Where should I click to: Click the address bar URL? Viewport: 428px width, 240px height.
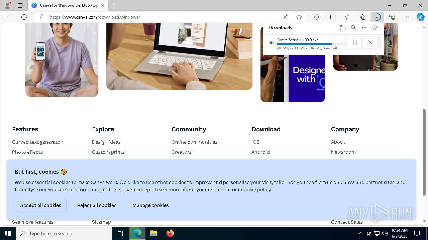point(95,17)
